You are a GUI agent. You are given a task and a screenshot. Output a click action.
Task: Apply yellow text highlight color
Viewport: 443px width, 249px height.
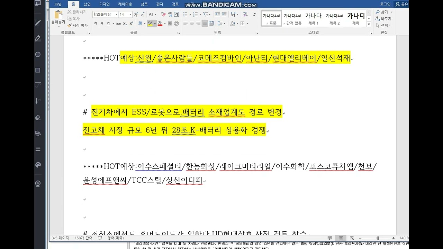click(x=150, y=24)
